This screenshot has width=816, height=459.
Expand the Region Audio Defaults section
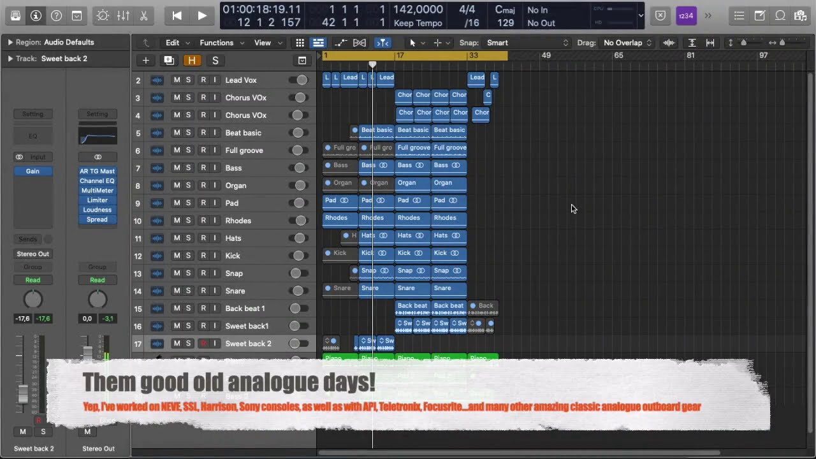tap(10, 42)
